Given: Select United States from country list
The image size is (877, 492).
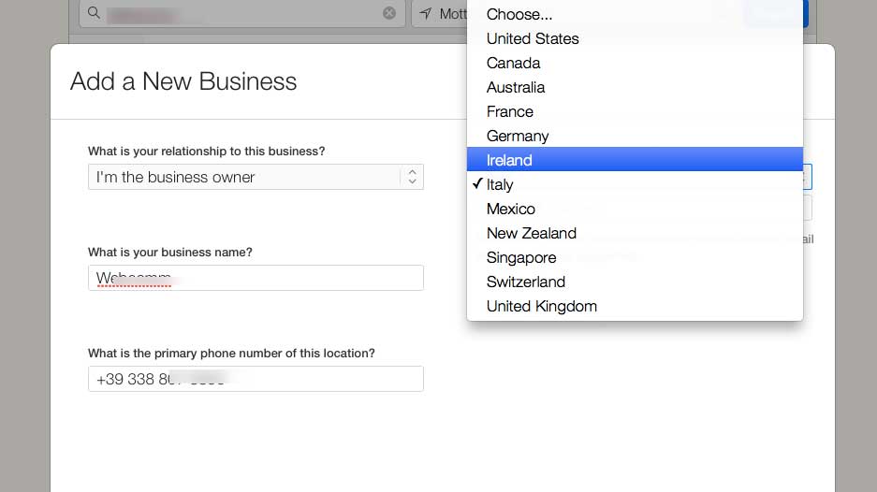Looking at the screenshot, I should pos(533,38).
